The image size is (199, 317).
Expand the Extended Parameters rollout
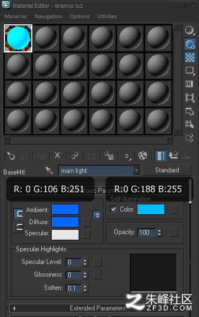97,308
